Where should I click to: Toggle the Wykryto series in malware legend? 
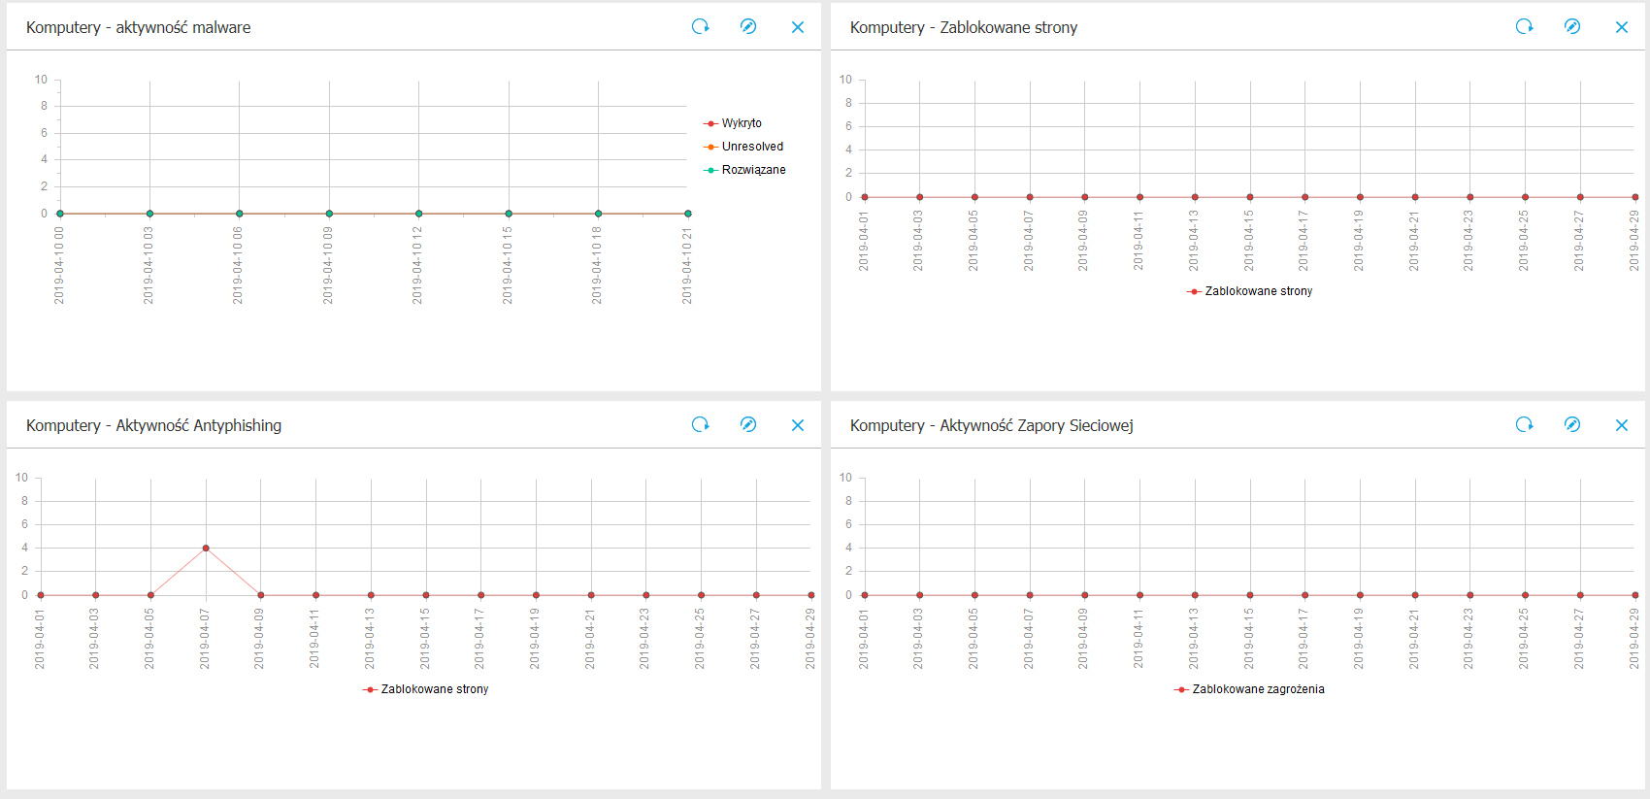click(741, 123)
